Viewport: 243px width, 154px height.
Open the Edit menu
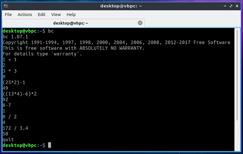click(x=42, y=15)
